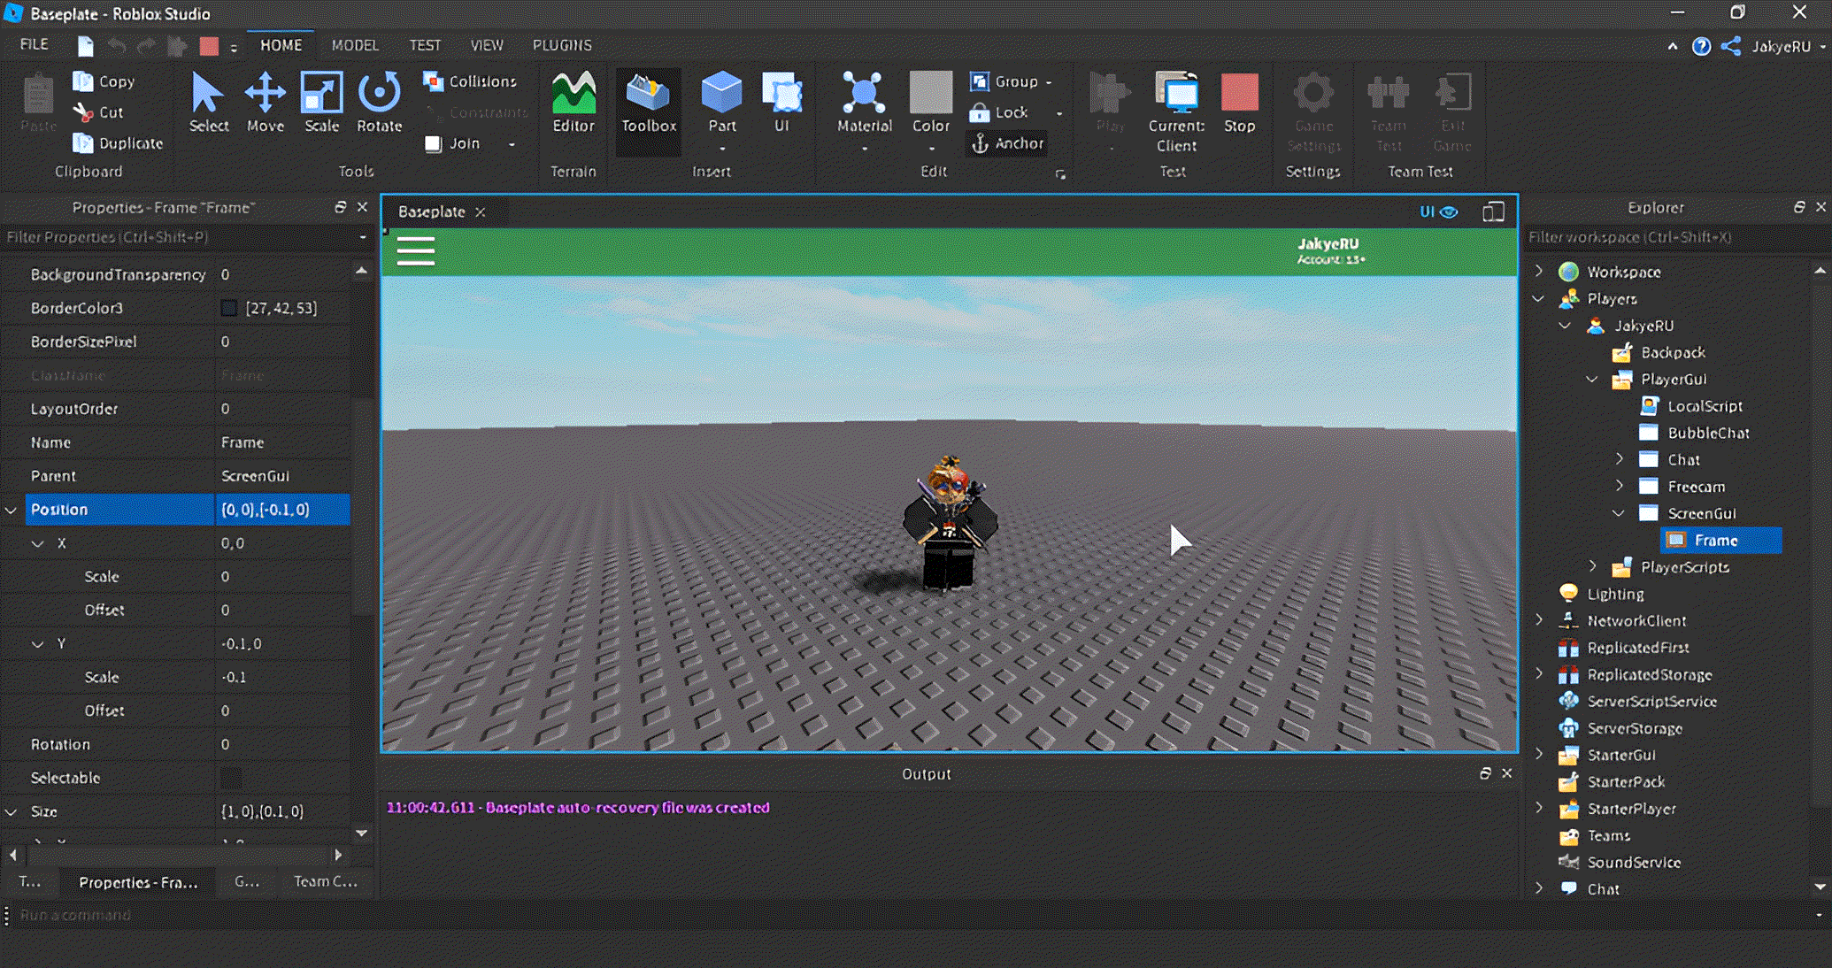Open the UI insert tool

tap(781, 103)
